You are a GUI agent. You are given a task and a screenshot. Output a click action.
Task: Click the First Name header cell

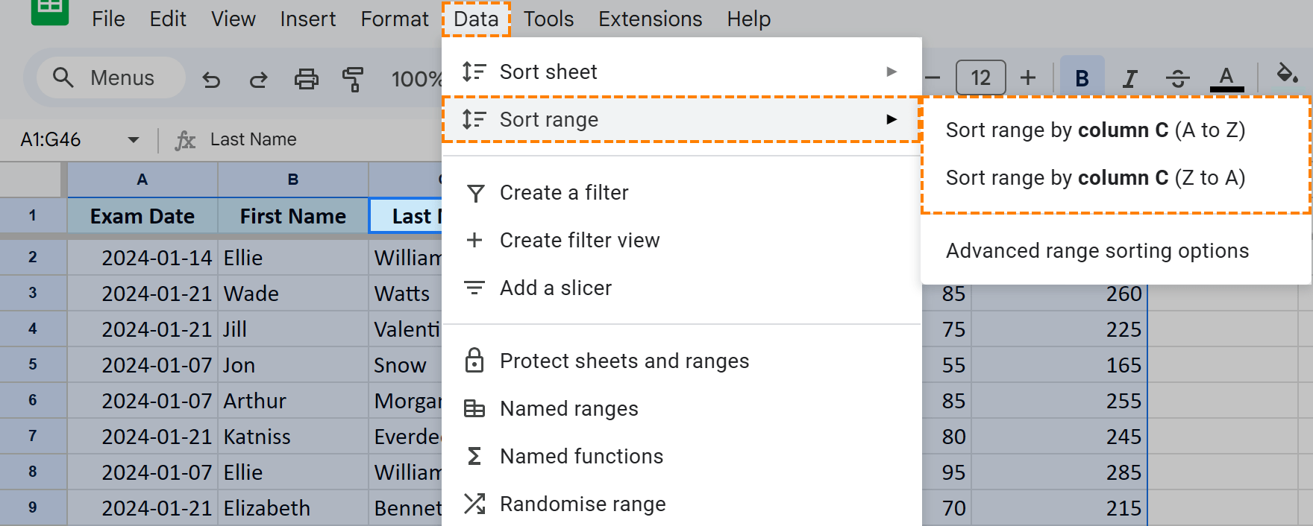point(293,216)
